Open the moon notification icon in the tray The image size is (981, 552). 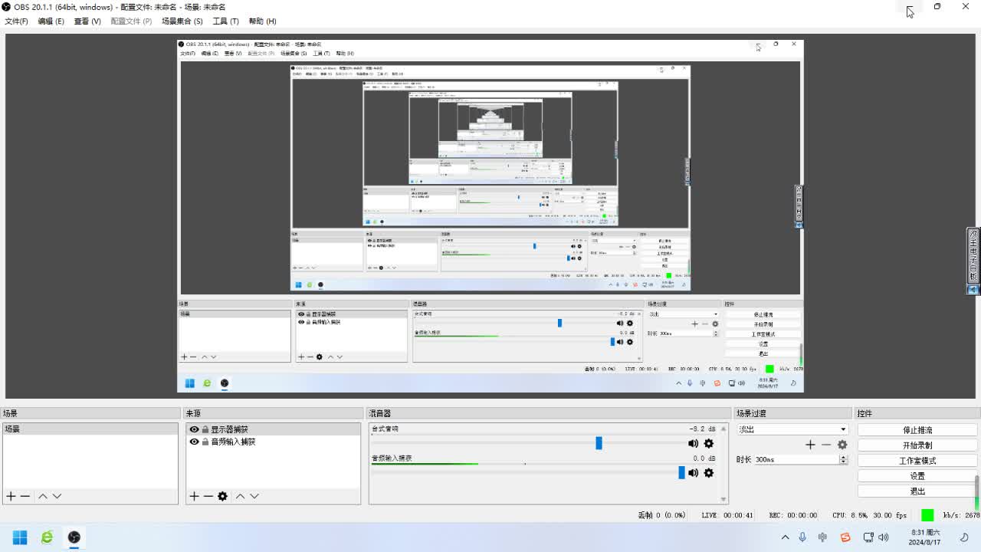click(964, 537)
